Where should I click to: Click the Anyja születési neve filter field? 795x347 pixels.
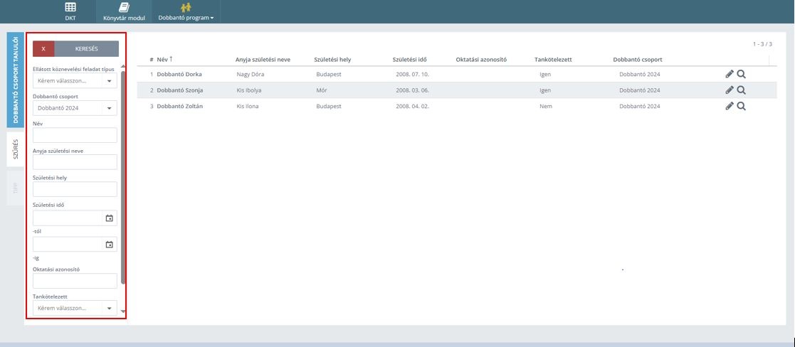click(75, 162)
